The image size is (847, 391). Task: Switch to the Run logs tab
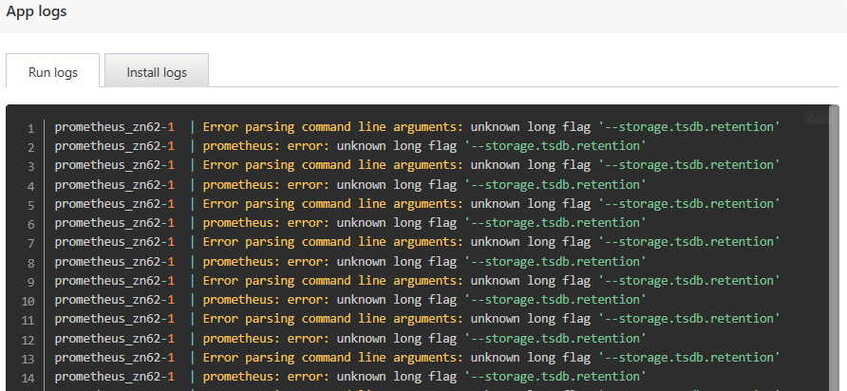click(53, 71)
